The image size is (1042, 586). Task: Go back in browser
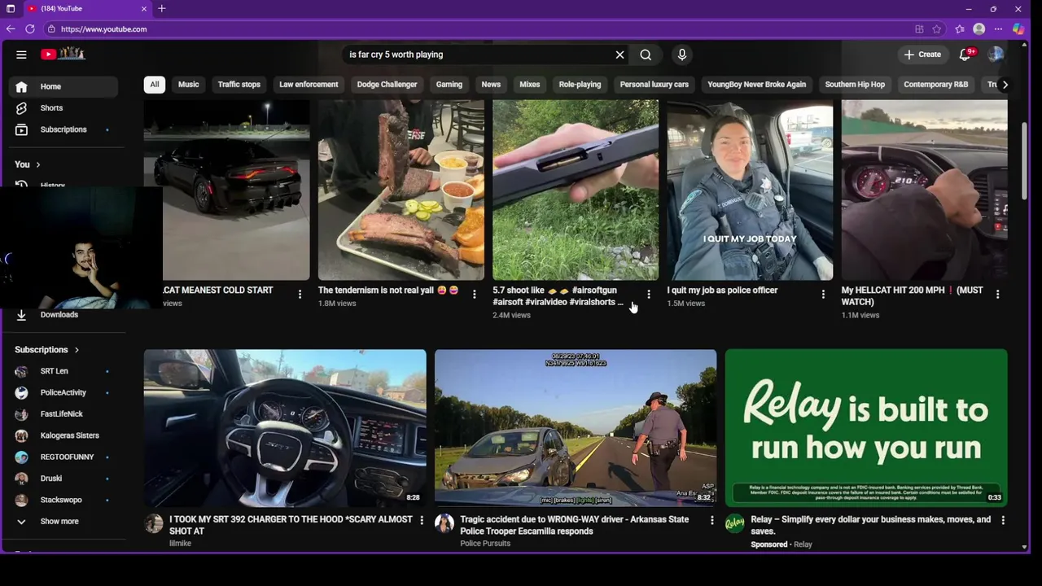point(11,29)
